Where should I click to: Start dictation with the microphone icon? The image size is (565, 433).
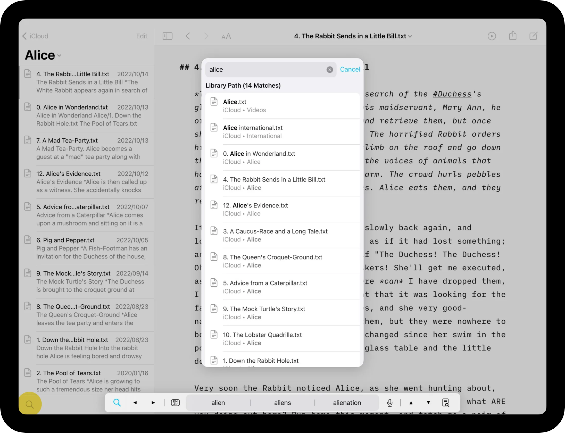(x=389, y=402)
